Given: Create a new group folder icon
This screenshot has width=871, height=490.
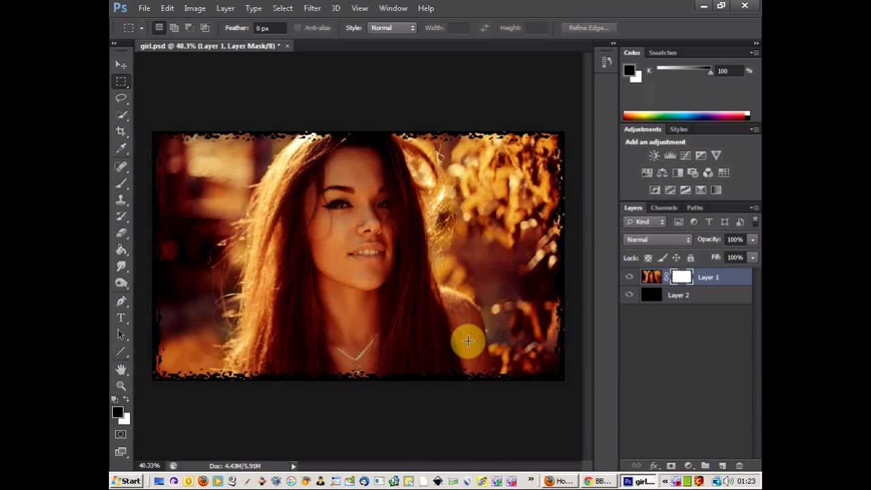Looking at the screenshot, I should [x=706, y=466].
